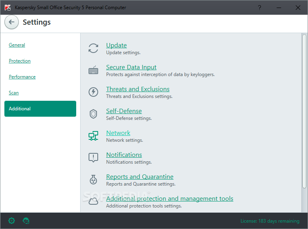
Task: Open help with the question mark
Action: [x=259, y=8]
